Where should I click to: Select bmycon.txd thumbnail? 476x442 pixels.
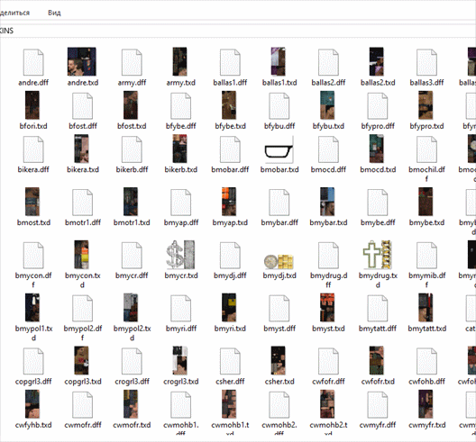coord(81,255)
